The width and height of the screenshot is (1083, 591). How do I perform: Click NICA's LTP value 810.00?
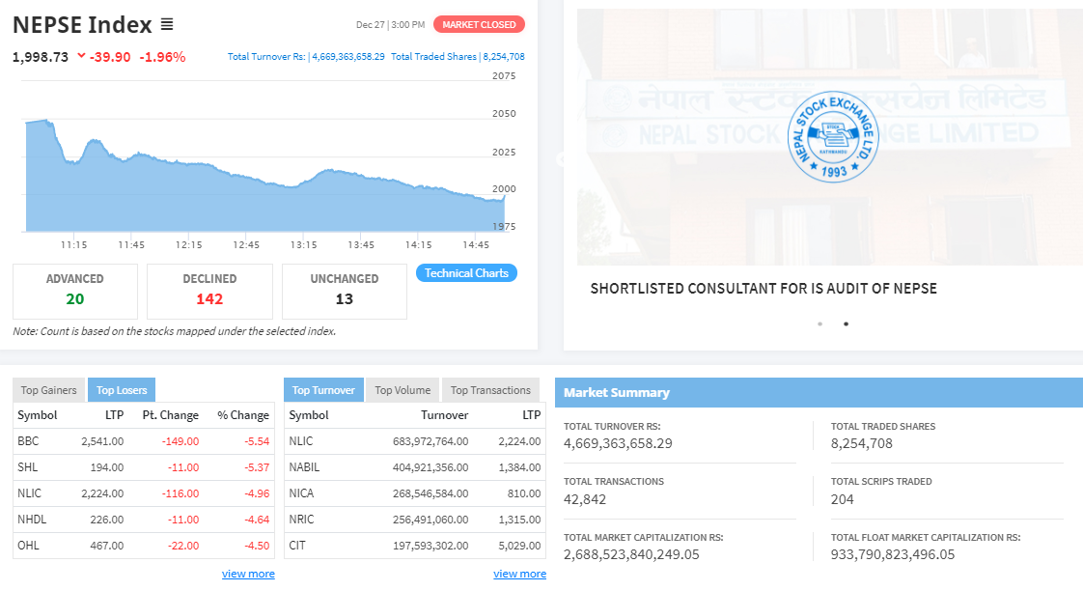pyautogui.click(x=524, y=493)
